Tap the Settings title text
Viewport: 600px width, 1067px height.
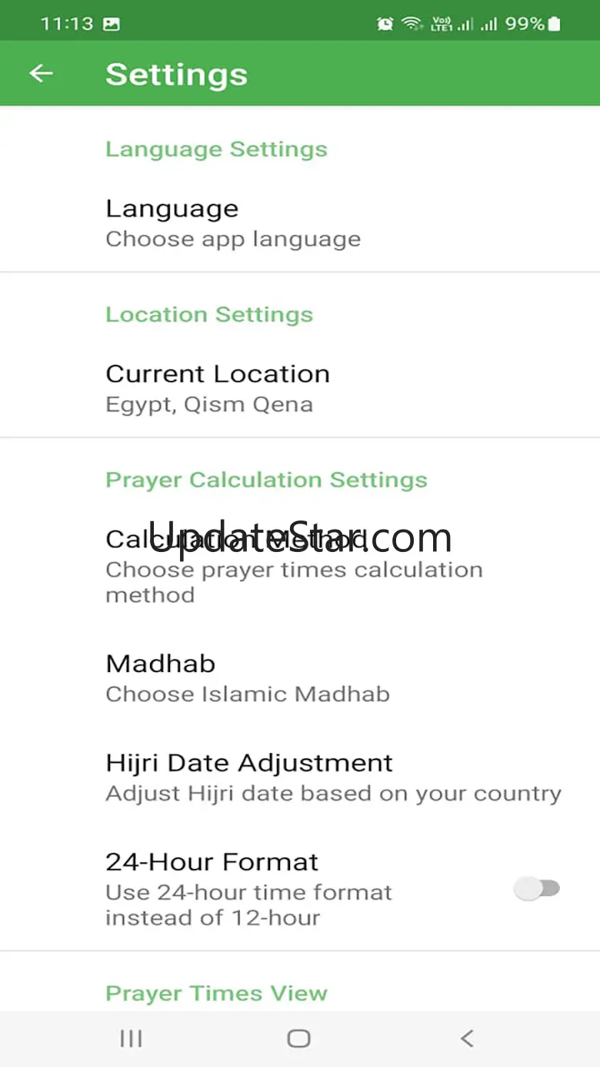coord(176,75)
